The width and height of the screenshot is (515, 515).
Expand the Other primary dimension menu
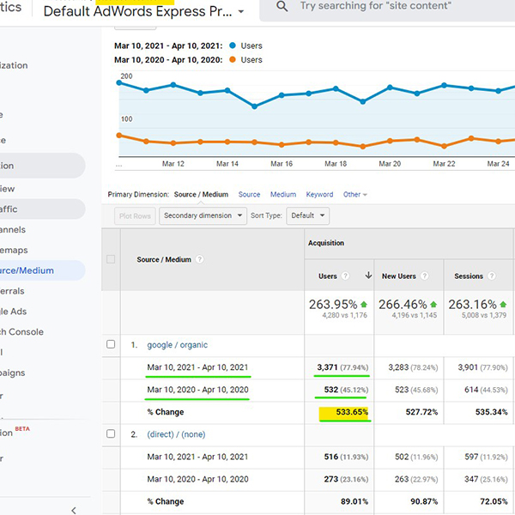pos(355,195)
